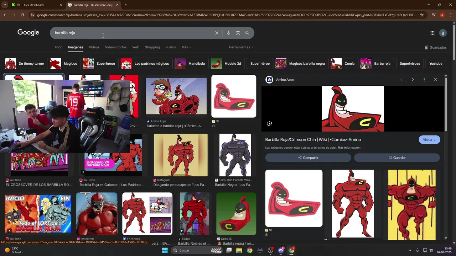
Task: Open preview panel three-dot options
Action: [424, 80]
